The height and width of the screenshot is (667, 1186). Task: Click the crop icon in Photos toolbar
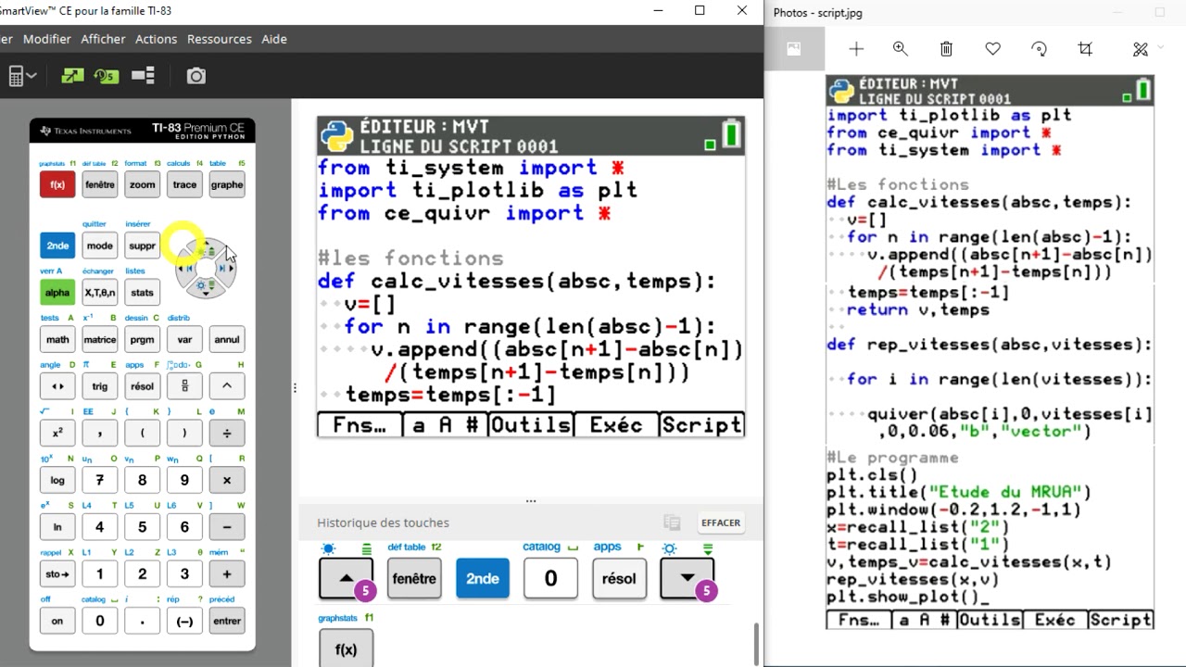coord(1085,49)
